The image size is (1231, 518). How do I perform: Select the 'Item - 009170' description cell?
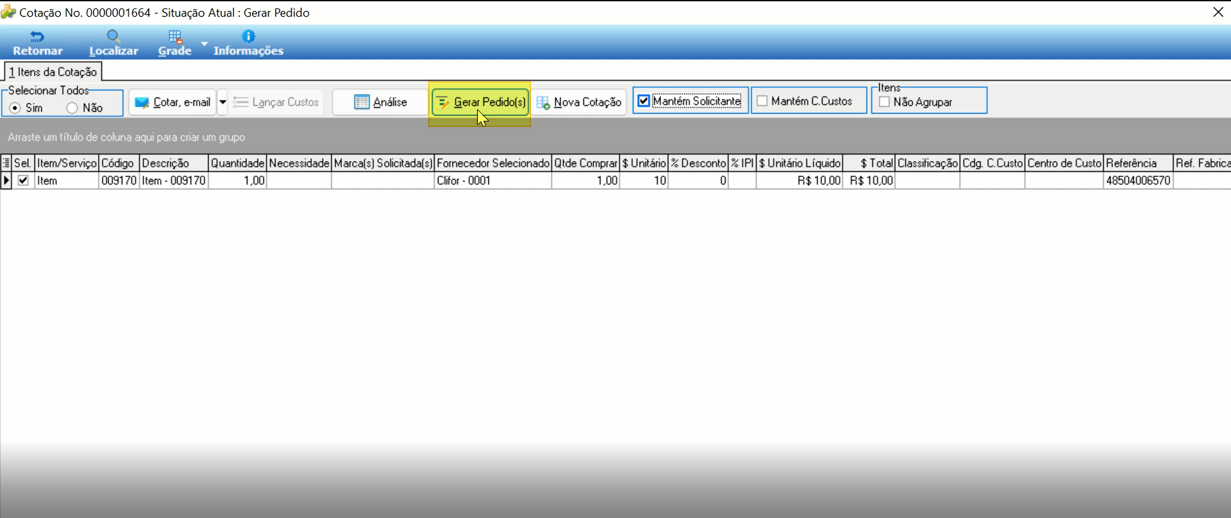[174, 181]
